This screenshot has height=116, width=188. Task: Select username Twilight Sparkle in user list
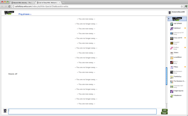pos(178,91)
